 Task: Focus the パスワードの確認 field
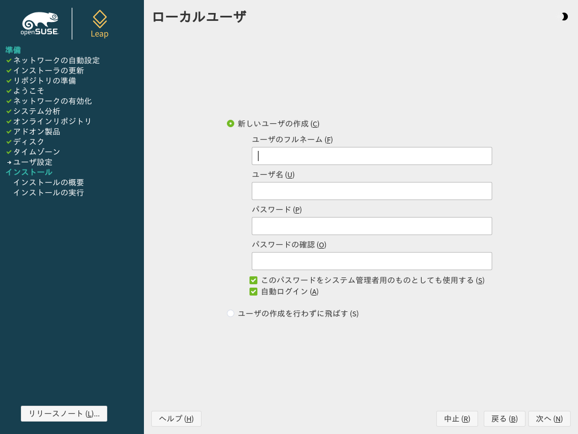[x=371, y=261]
